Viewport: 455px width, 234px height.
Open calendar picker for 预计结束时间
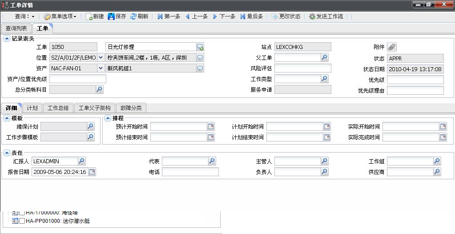pos(211,137)
